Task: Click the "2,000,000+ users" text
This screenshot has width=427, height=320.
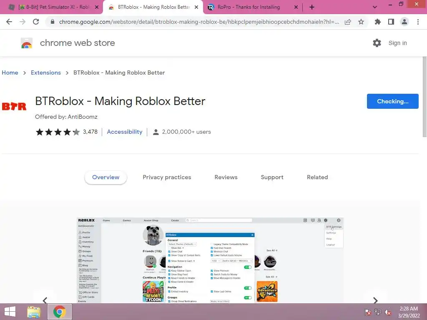Action: pos(186,132)
